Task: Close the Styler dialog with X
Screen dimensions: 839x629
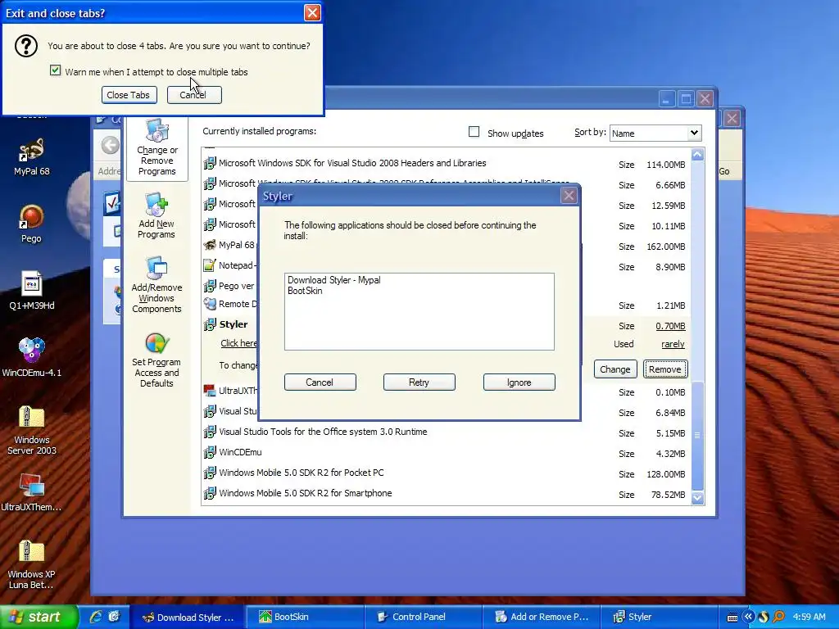Action: coord(569,196)
